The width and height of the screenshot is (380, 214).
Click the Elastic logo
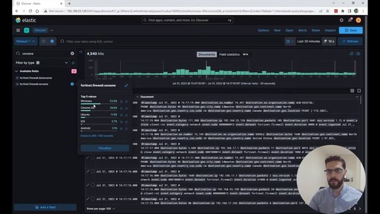coord(26,20)
